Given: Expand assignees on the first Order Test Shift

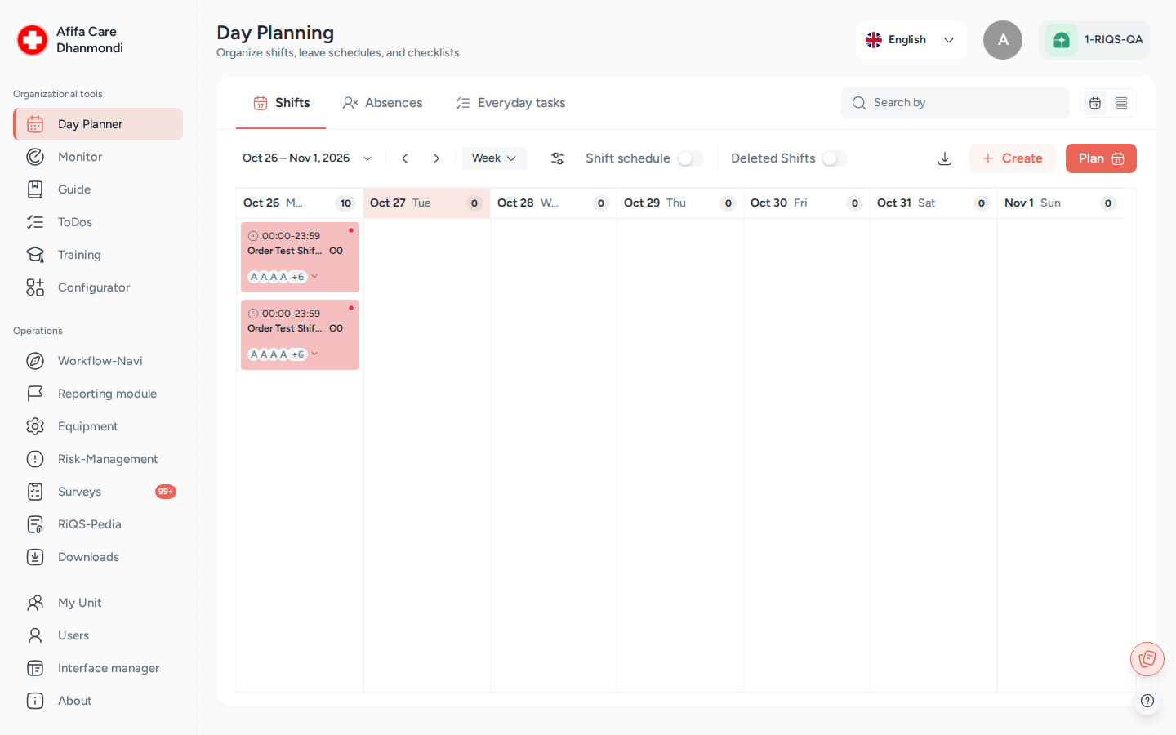Looking at the screenshot, I should click(x=314, y=277).
